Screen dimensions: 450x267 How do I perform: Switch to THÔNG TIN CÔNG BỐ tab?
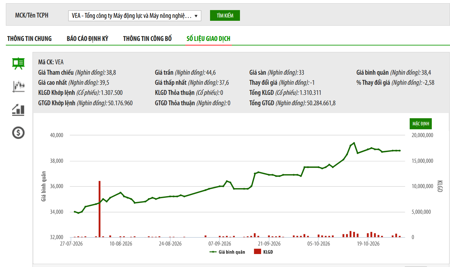pyautogui.click(x=147, y=39)
